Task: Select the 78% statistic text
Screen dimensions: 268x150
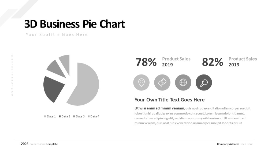Action: pos(146,62)
